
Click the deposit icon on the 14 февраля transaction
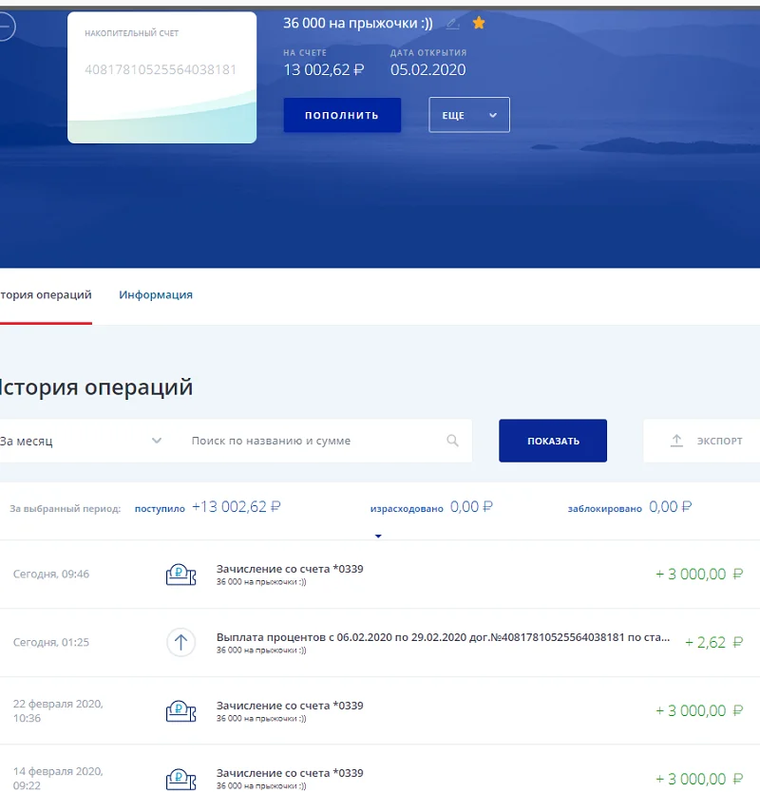tap(180, 777)
